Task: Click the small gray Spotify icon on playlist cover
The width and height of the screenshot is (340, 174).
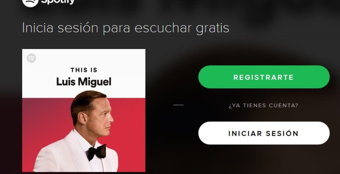Action: (31, 58)
